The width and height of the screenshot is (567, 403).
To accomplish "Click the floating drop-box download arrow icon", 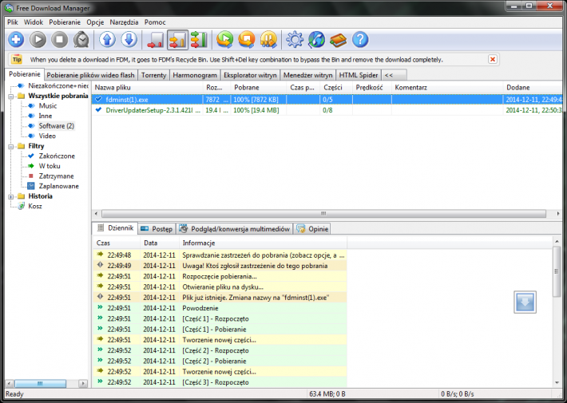I will click(525, 302).
